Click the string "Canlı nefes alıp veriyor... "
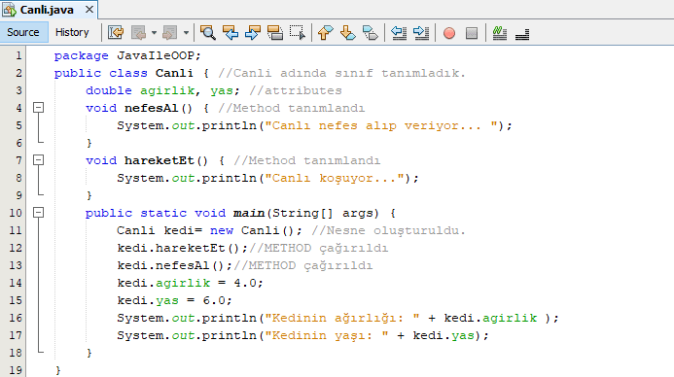Image resolution: width=674 pixels, height=377 pixels. click(x=381, y=125)
